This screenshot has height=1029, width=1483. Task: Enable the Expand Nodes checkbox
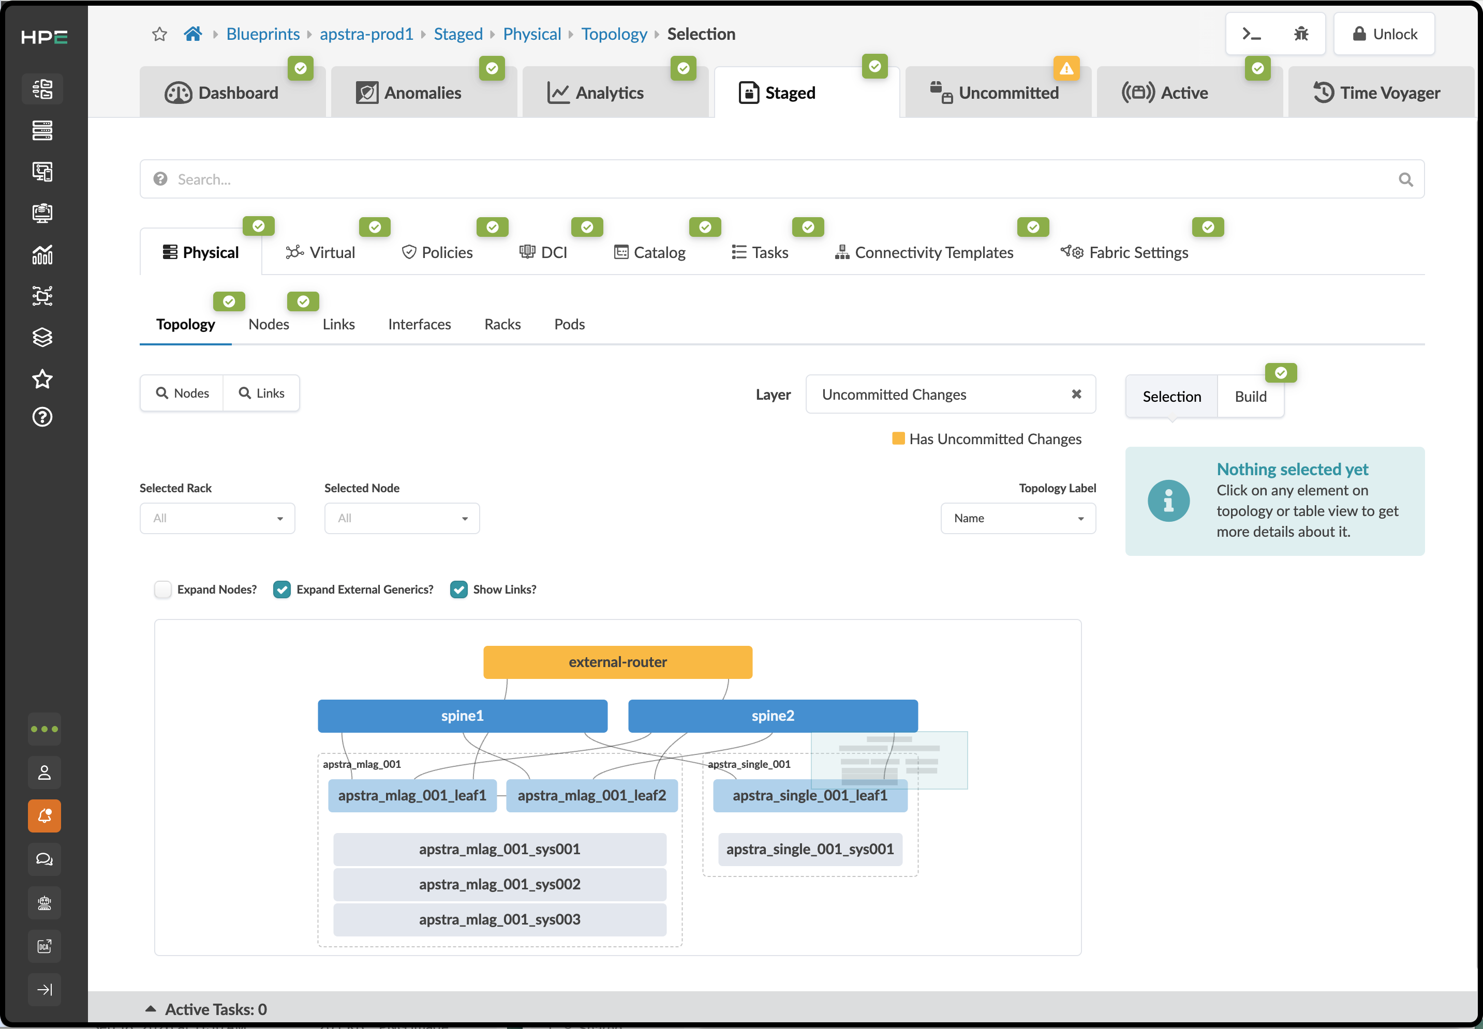[162, 589]
